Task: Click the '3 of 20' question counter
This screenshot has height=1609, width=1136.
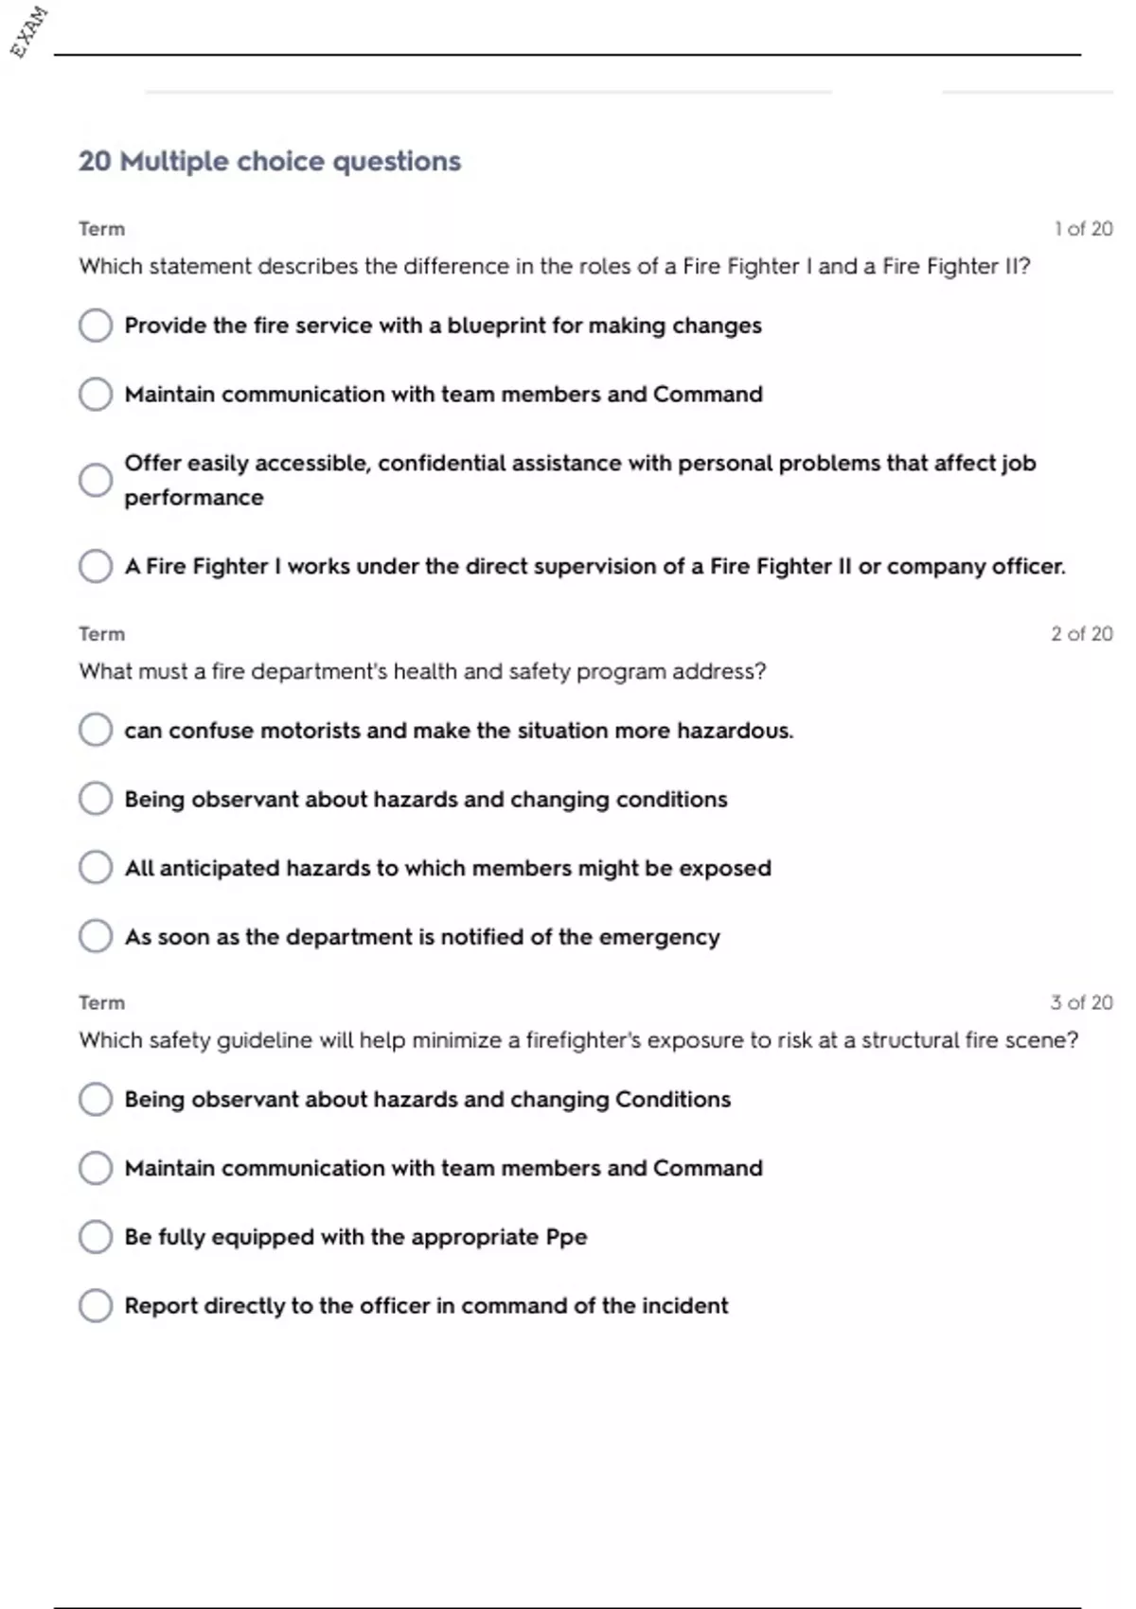Action: pos(1081,1002)
